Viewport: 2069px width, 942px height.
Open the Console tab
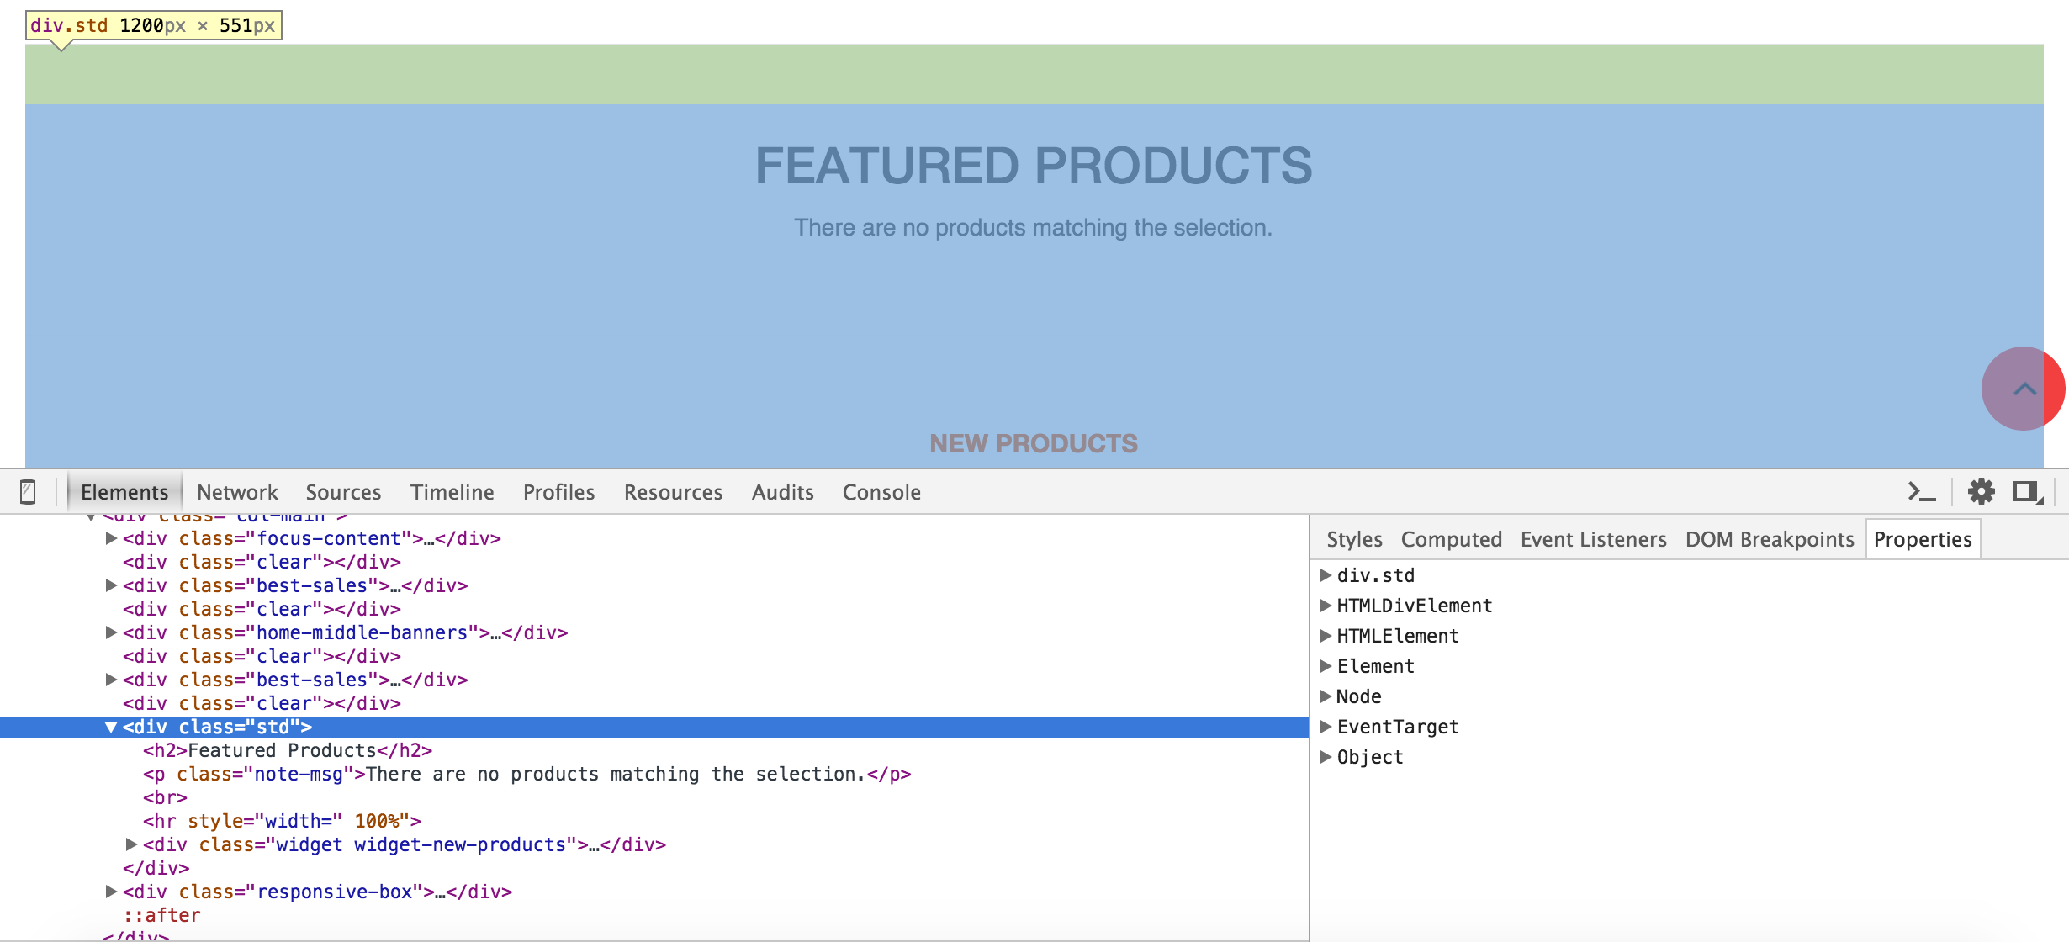[881, 491]
